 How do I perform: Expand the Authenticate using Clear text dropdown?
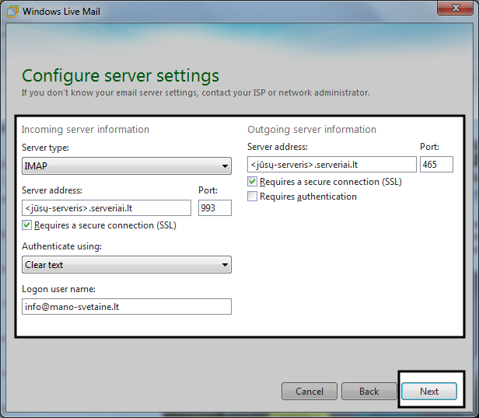pos(127,265)
